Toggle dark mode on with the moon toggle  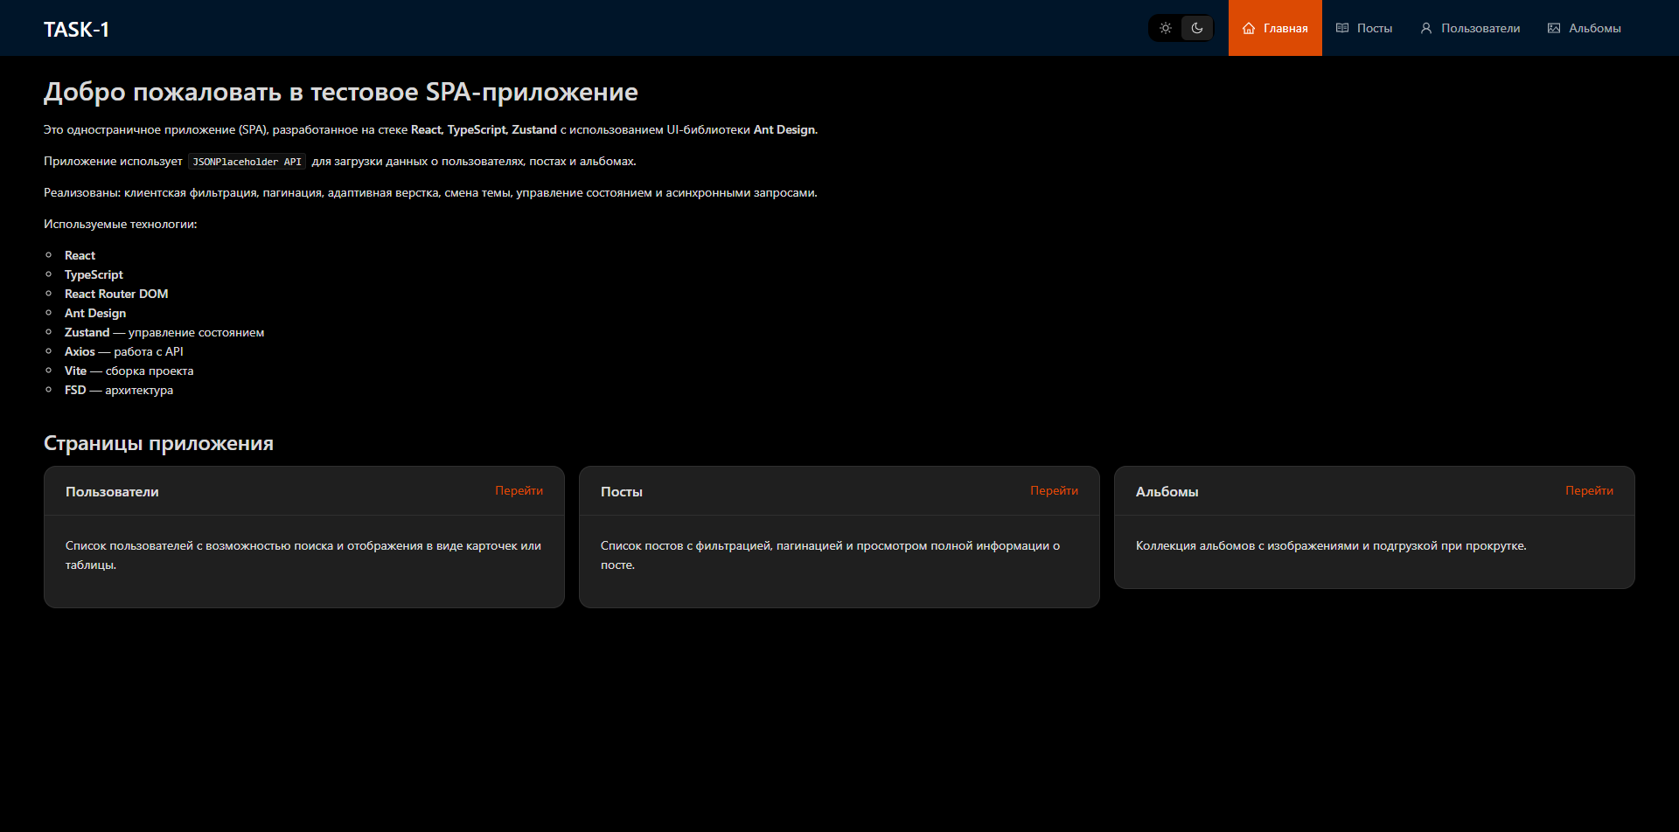[1196, 27]
